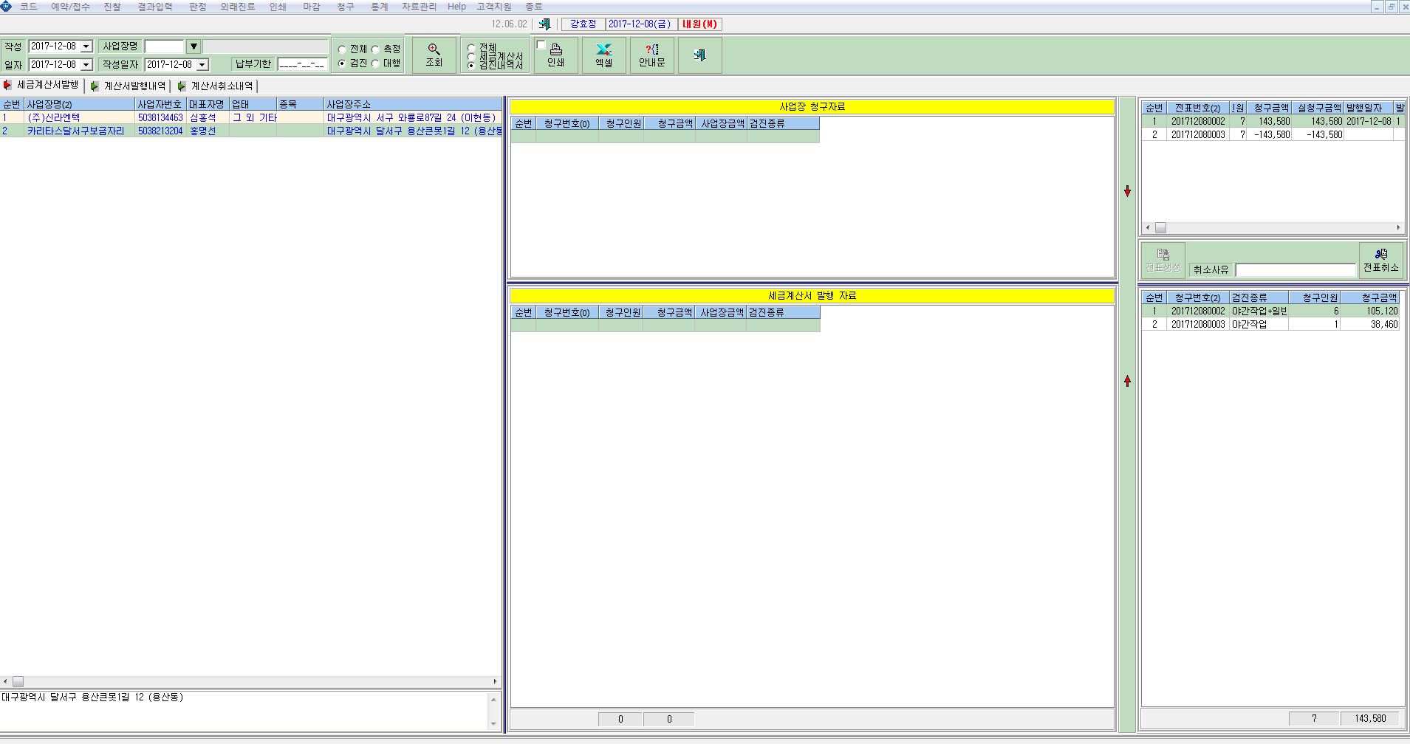Click the 전표취소 icon button
This screenshot has width=1410, height=744.
click(1380, 261)
